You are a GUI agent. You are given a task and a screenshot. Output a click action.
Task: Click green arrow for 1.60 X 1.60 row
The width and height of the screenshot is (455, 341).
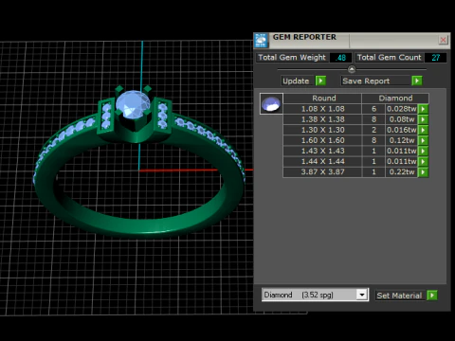(423, 140)
